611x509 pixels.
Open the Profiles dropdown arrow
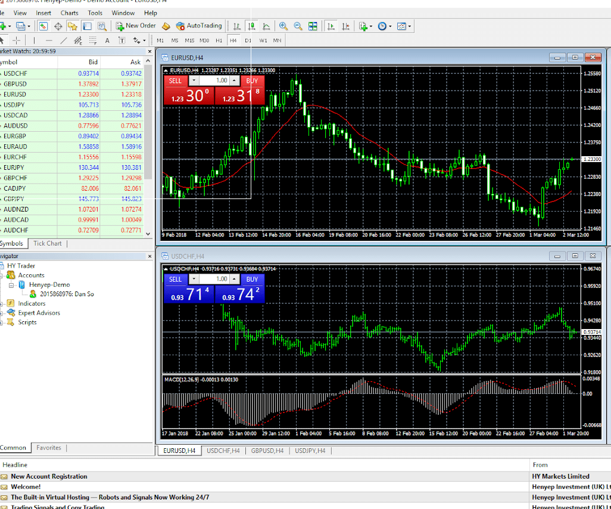pos(29,26)
